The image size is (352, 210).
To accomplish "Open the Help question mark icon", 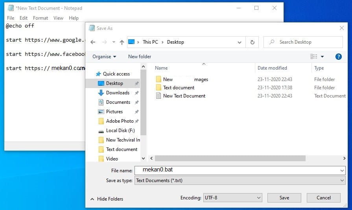I will coord(338,57).
